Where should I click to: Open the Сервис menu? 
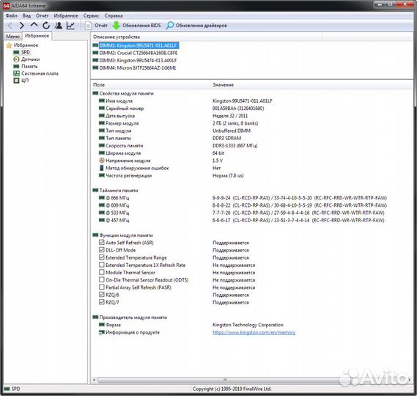coord(91,15)
